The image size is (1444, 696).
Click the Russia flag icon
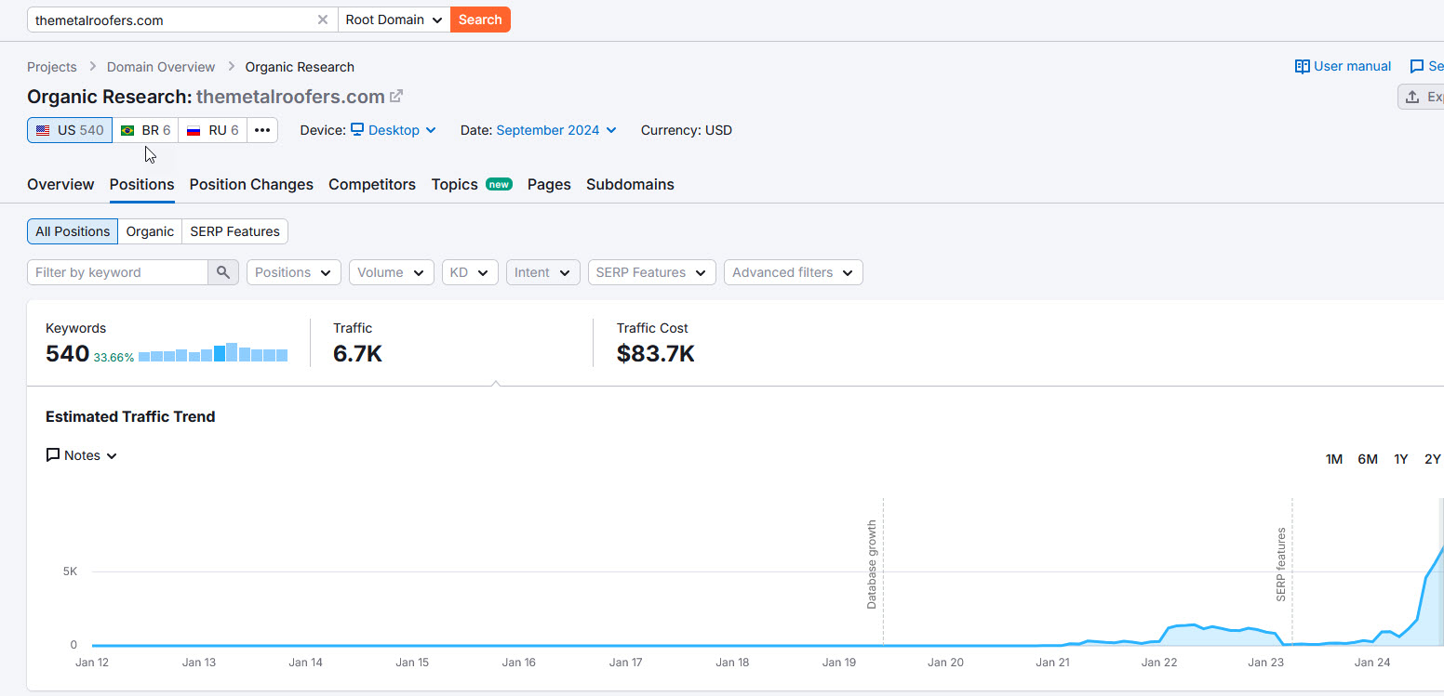(194, 130)
